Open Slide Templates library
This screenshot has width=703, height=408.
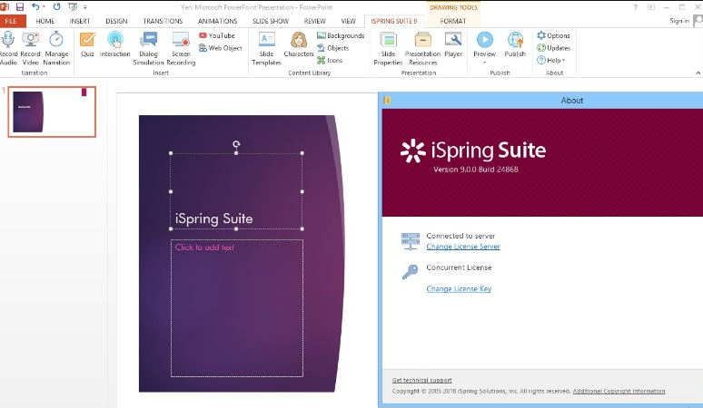pos(266,49)
